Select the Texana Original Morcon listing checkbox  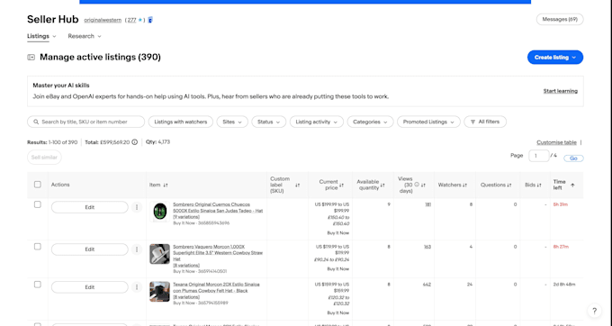(38, 285)
